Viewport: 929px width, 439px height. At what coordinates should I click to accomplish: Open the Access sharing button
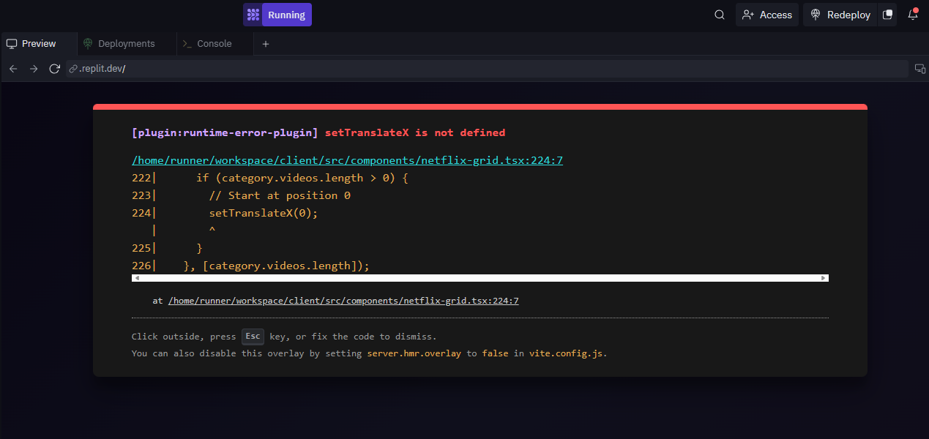(x=767, y=15)
